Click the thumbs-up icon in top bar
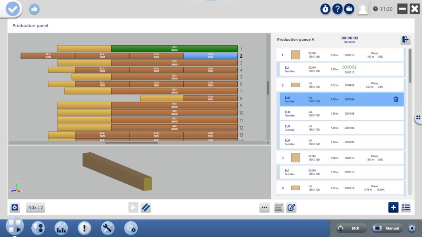Image resolution: width=422 pixels, height=237 pixels. point(34,9)
